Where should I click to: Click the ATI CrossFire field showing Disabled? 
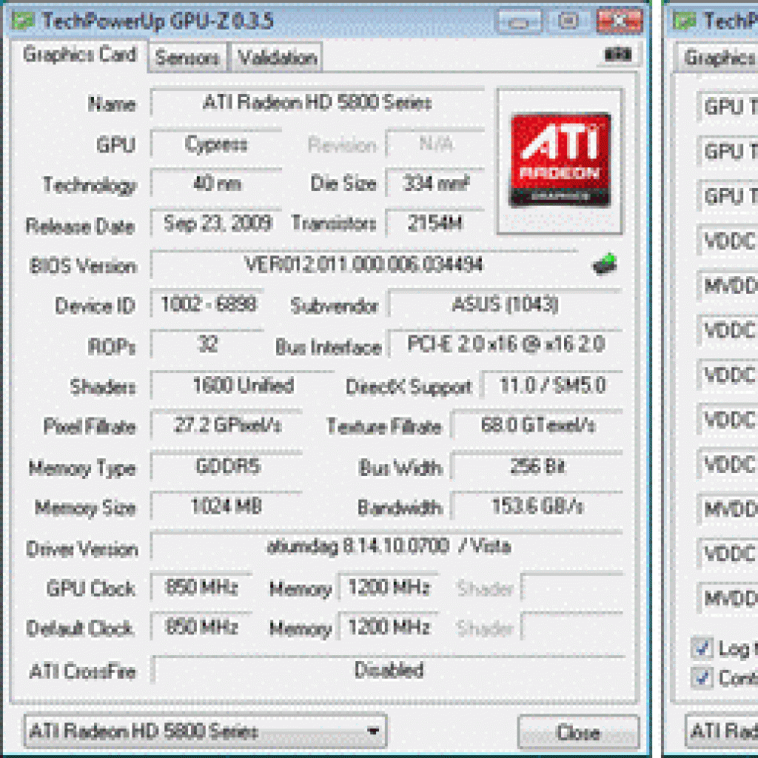389,669
